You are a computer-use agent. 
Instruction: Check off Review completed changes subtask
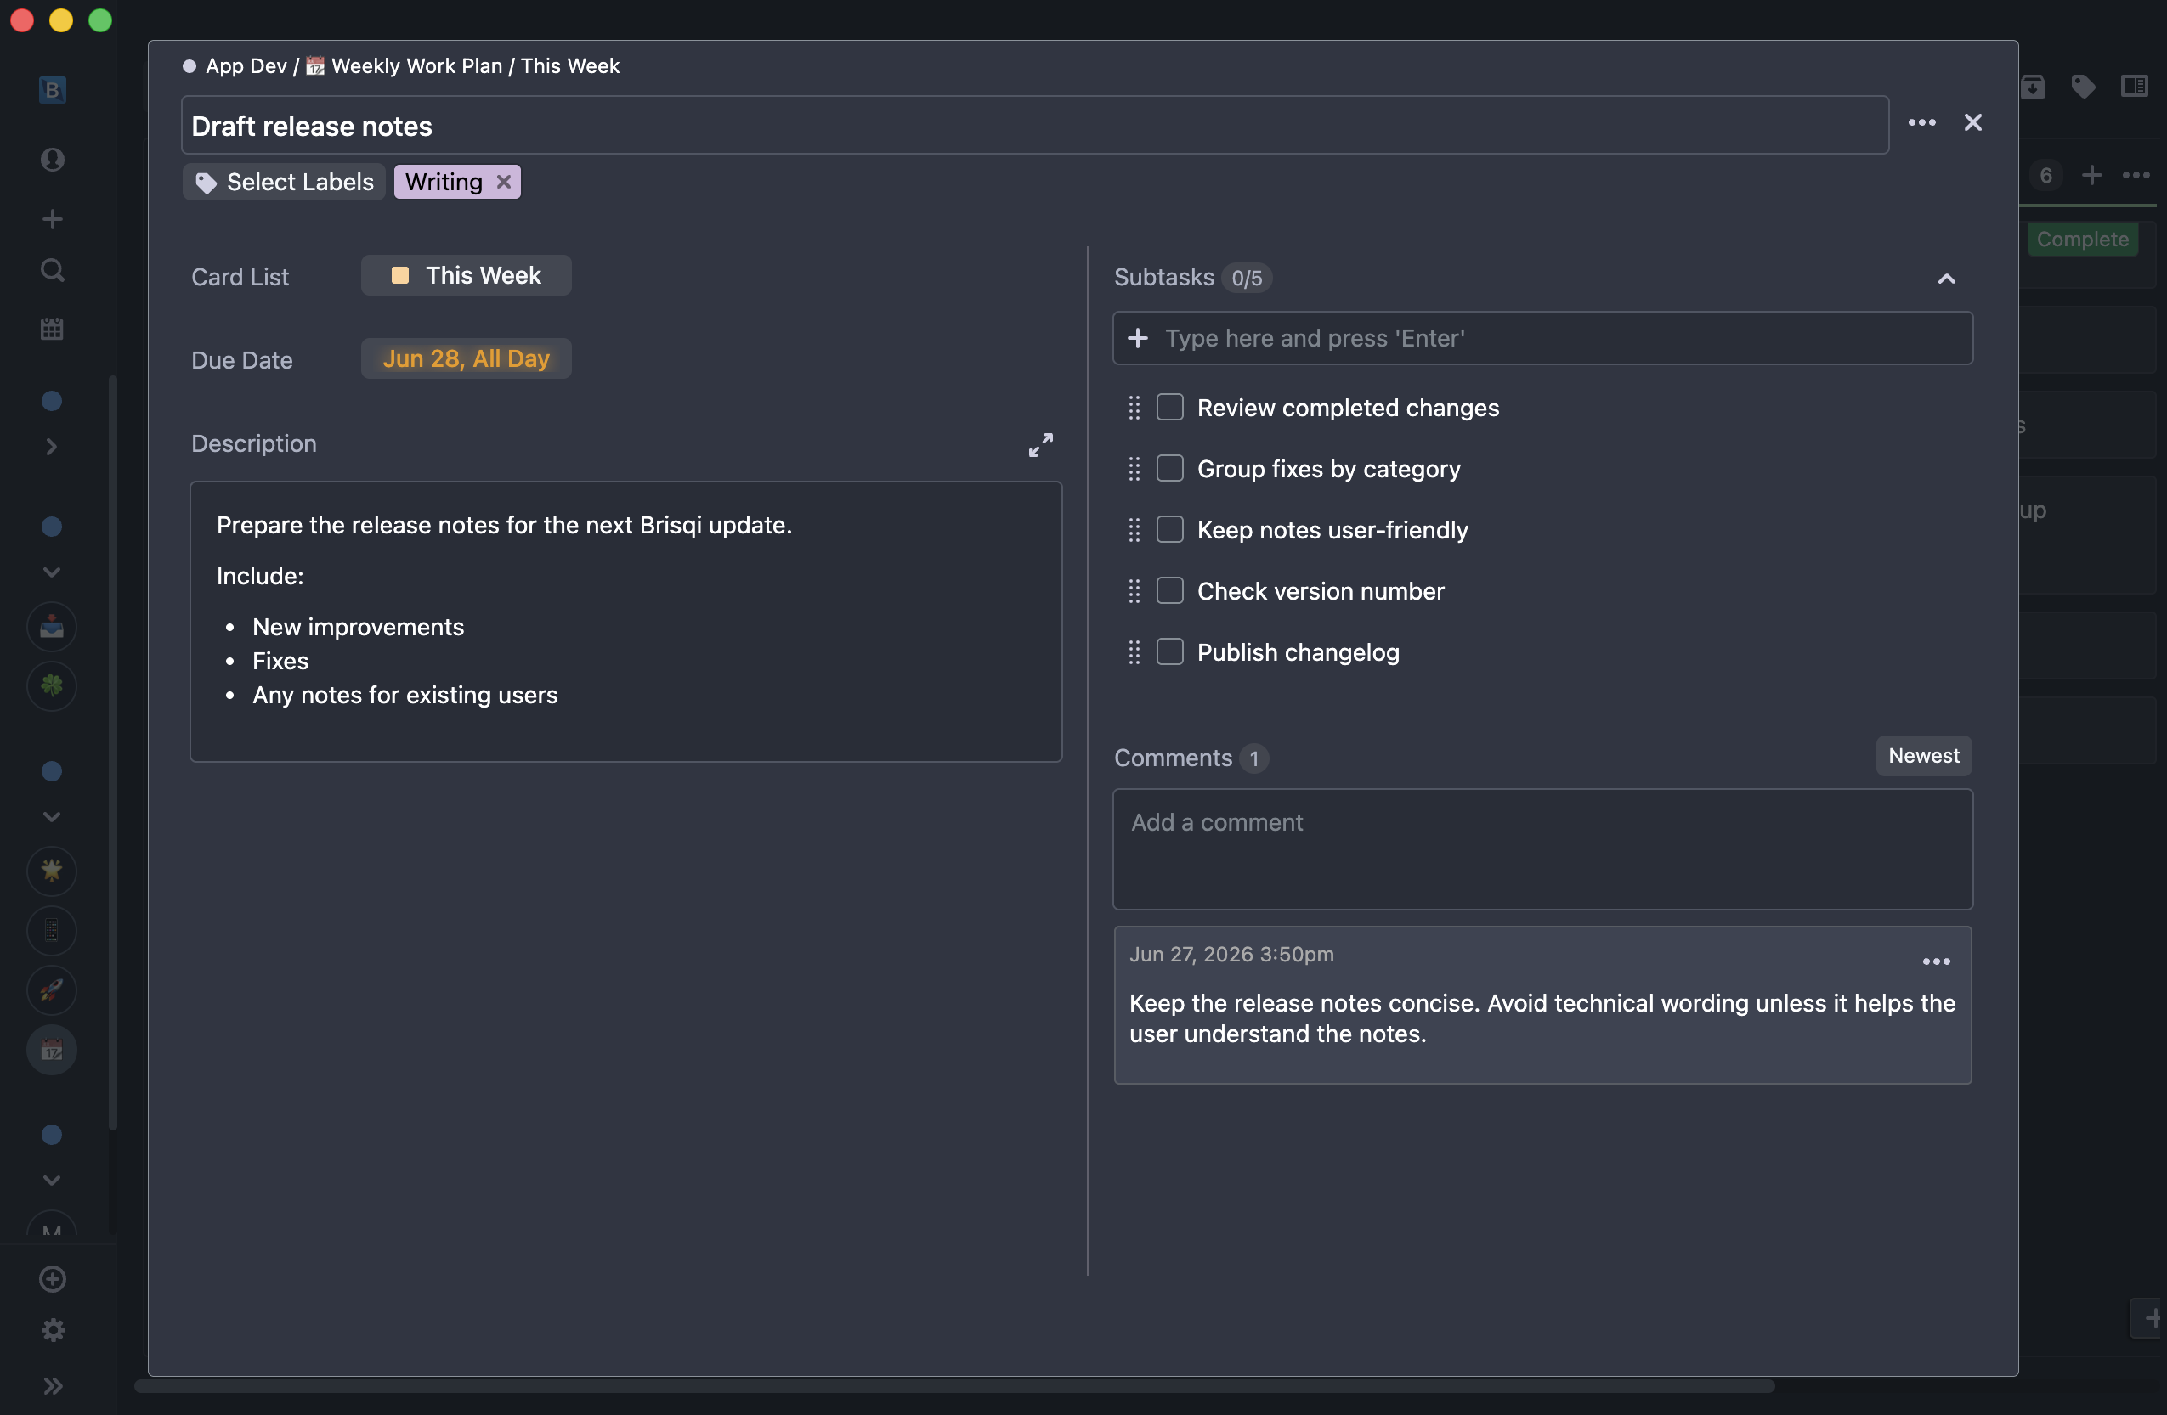tap(1170, 407)
